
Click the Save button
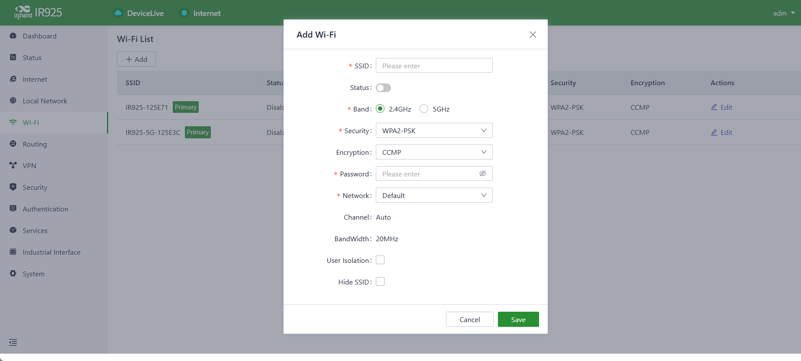[x=518, y=319]
